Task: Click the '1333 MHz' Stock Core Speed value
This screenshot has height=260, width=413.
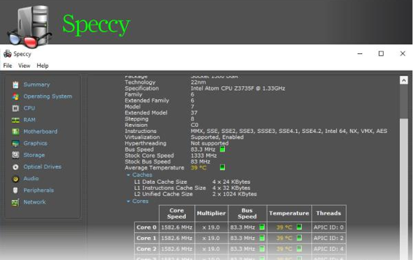Action: click(x=203, y=156)
